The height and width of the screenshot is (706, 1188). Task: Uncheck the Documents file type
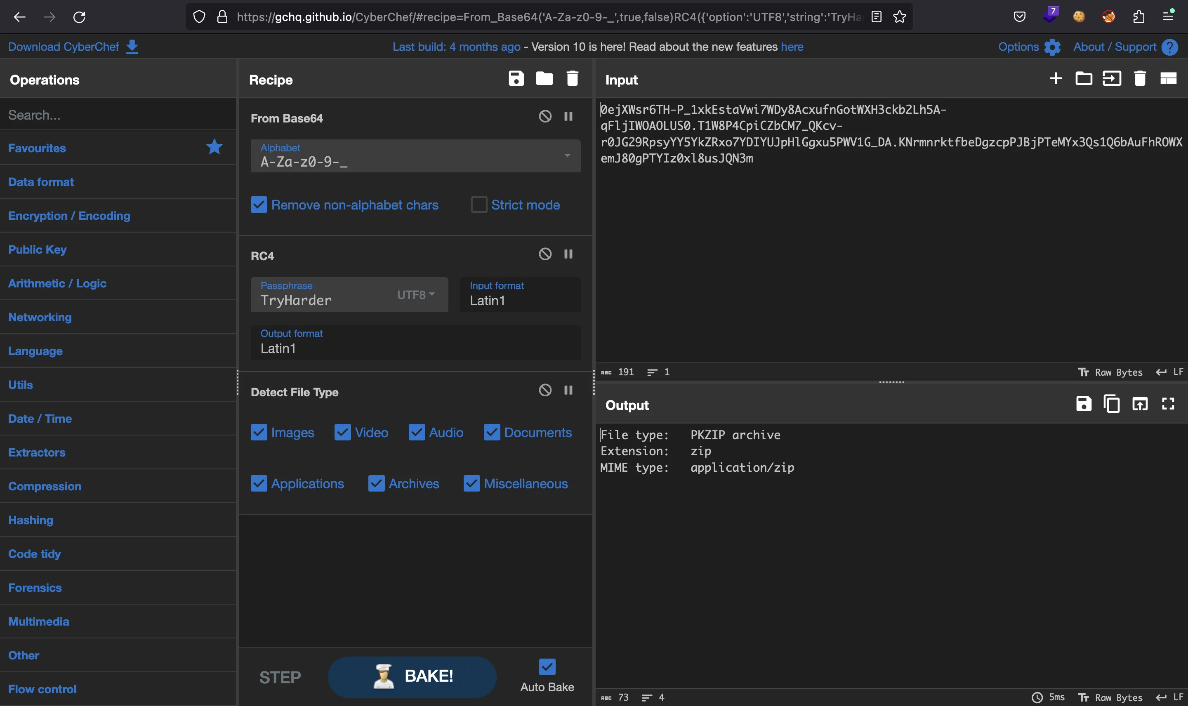[491, 433]
